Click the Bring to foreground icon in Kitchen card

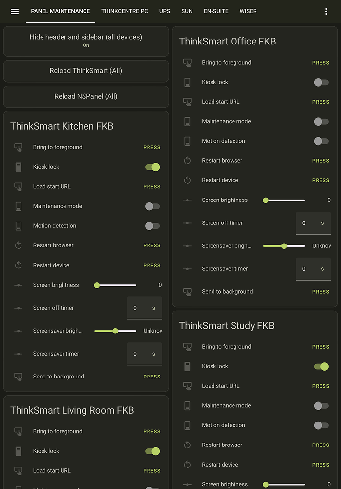19,147
